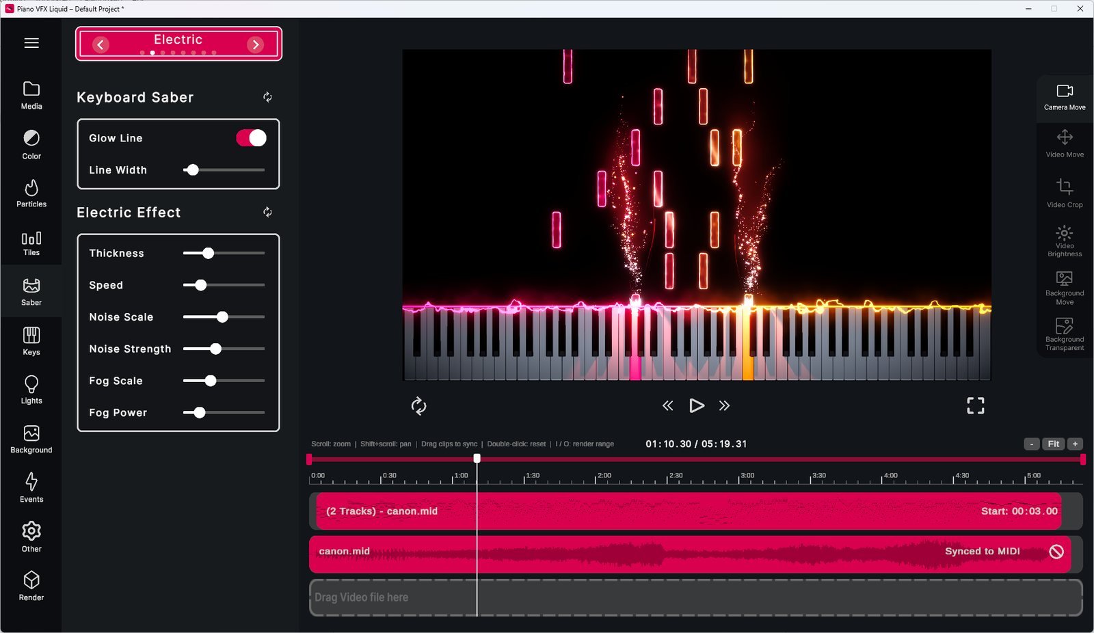Fit the timeline to view
Viewport: 1094px width, 633px height.
1054,444
